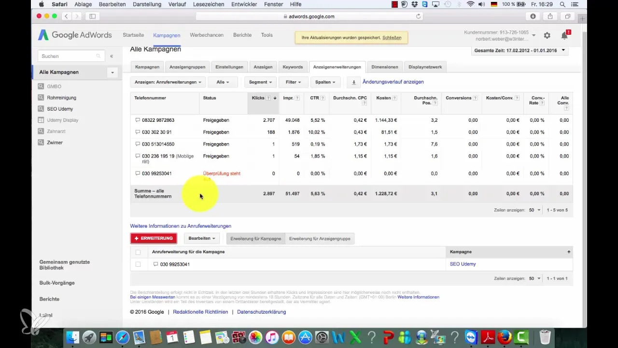
Task: Open Datenschutzerklärung footer link
Action: (261, 312)
